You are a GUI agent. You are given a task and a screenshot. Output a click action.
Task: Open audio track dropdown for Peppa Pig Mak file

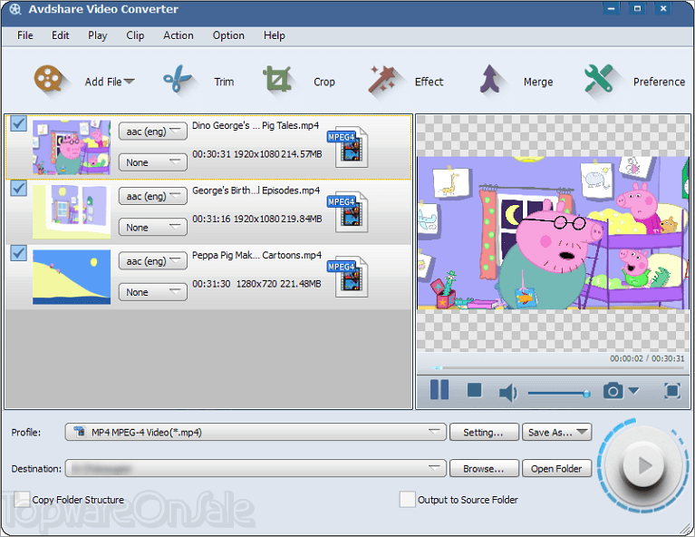pos(152,261)
